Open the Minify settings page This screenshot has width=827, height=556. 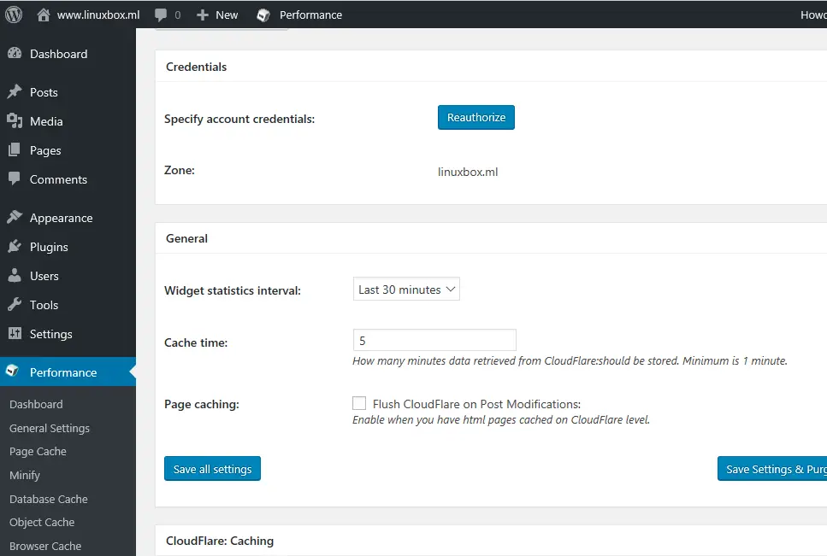pyautogui.click(x=25, y=475)
